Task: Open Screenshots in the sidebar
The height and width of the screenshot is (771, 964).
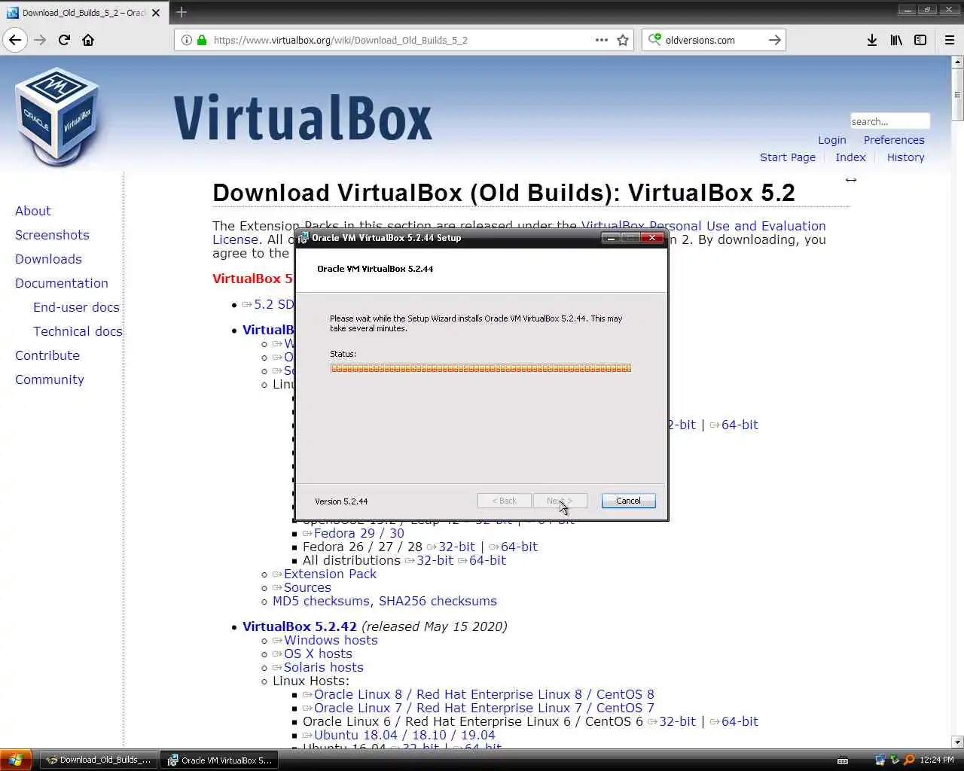Action: (52, 235)
